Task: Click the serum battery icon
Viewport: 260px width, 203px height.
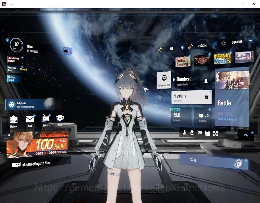Action: [190, 46]
